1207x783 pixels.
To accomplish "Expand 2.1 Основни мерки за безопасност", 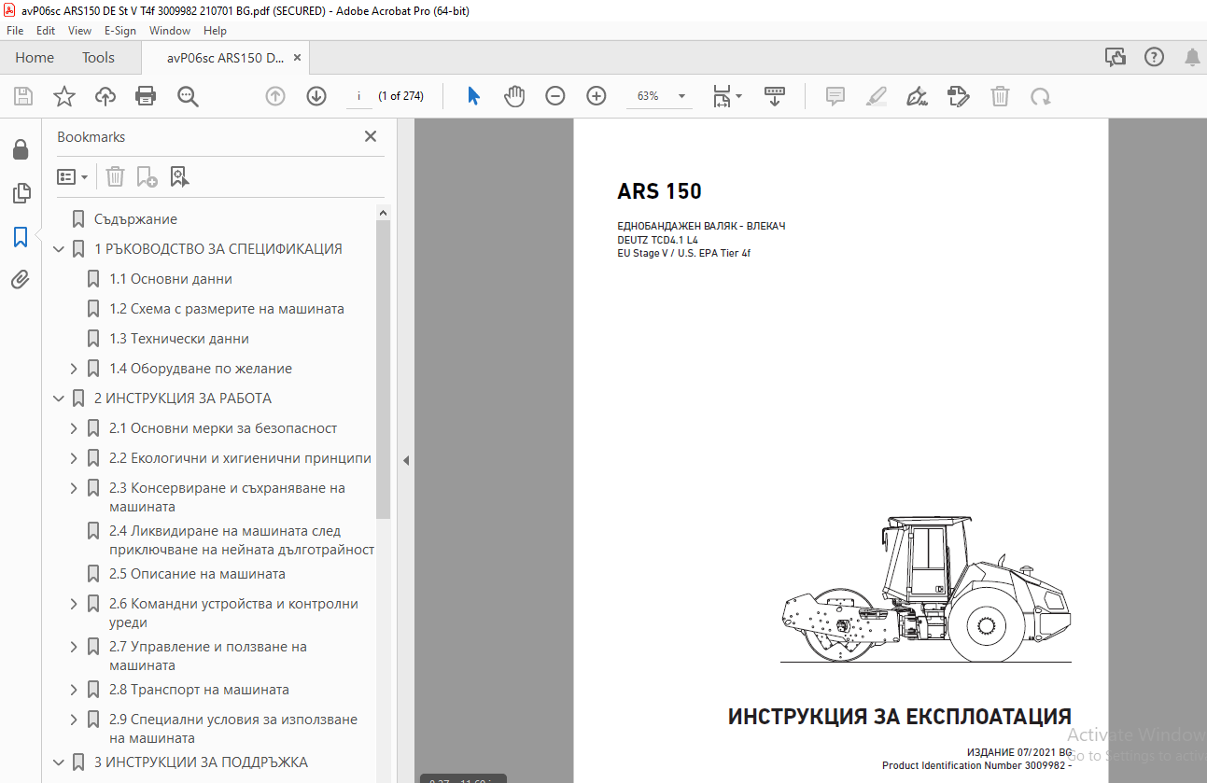I will click(74, 428).
